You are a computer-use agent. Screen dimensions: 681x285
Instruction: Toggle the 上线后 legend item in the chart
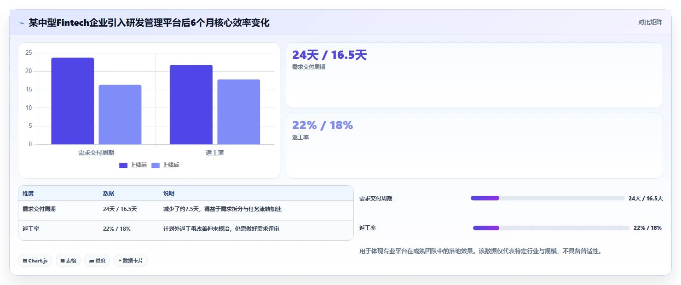coord(165,165)
